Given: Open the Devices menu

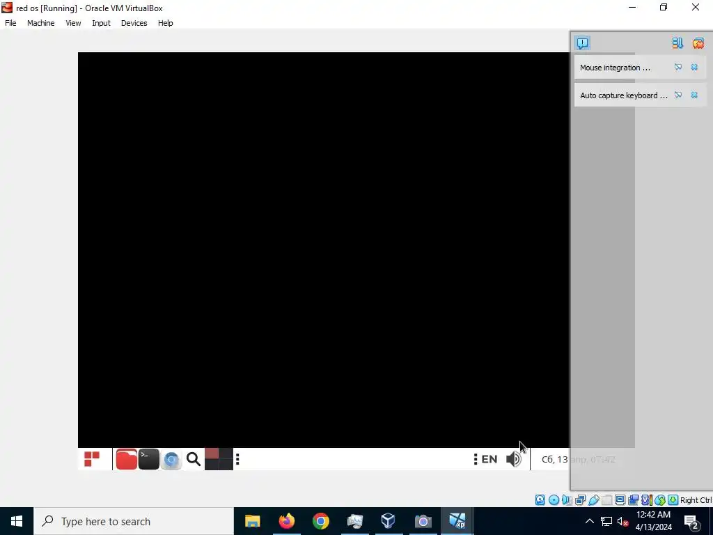Looking at the screenshot, I should click(x=134, y=23).
